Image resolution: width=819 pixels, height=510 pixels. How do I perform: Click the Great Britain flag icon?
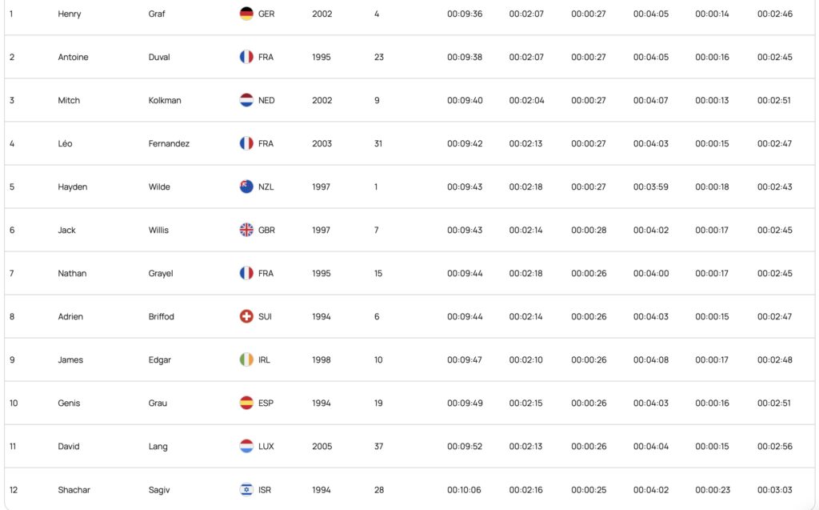coord(246,230)
